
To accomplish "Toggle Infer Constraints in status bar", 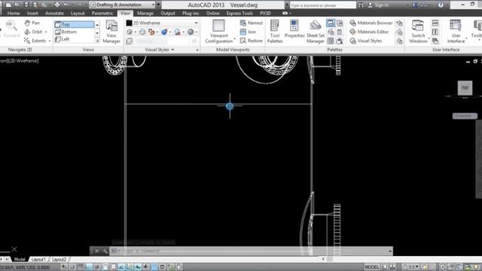I will (64, 267).
